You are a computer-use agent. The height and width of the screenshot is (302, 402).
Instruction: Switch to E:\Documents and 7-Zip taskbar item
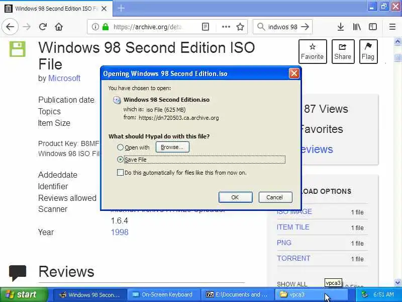pyautogui.click(x=237, y=294)
